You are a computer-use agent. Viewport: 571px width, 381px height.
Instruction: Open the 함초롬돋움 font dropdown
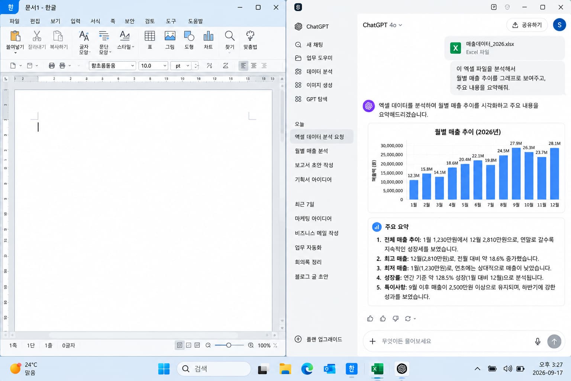112,65
